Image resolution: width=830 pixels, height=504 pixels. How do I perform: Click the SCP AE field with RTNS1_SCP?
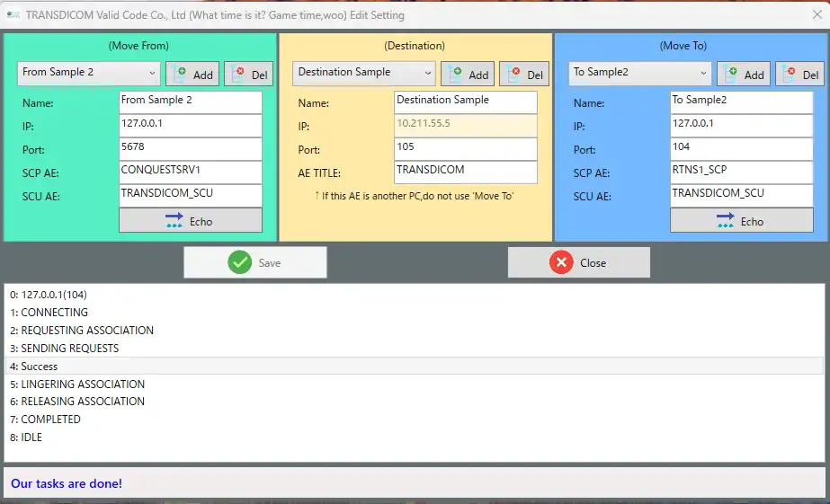pyautogui.click(x=742, y=172)
